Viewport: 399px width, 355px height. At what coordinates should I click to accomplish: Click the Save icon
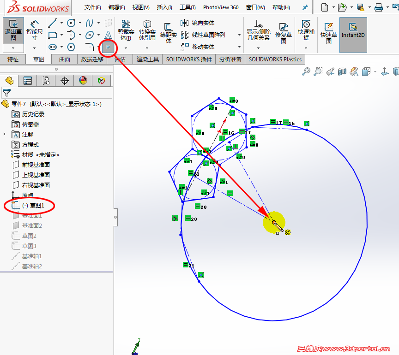[x=360, y=7]
